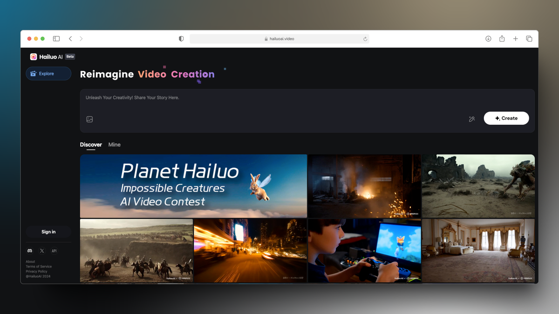Open the Discord icon link

pos(30,251)
